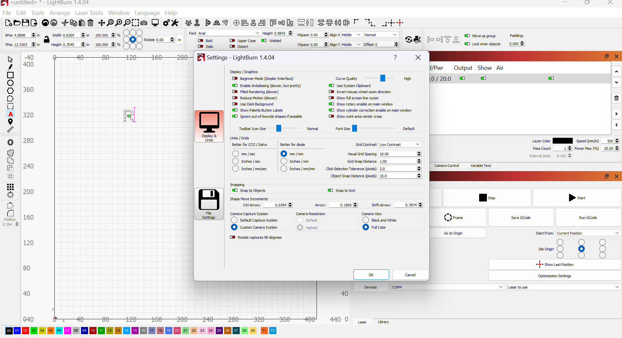Click the Save file floppy icon in toolbar

[x=25, y=23]
